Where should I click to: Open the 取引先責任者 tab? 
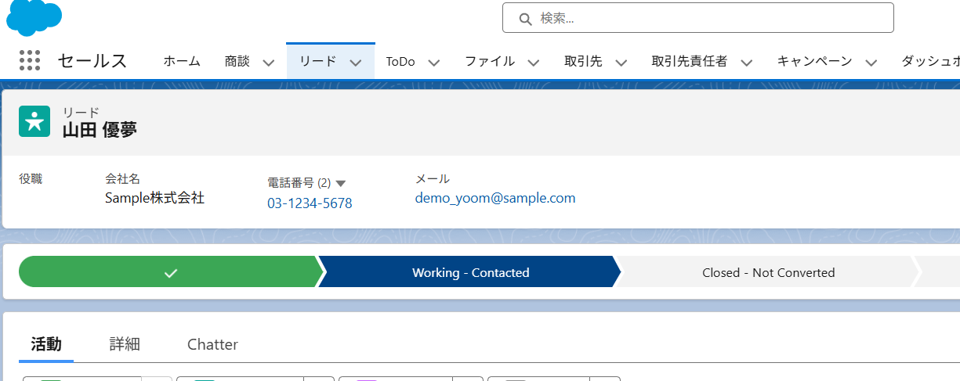690,61
